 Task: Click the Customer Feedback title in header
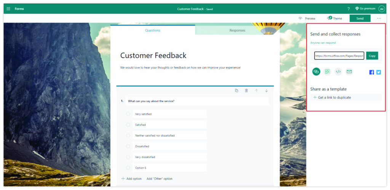point(190,9)
